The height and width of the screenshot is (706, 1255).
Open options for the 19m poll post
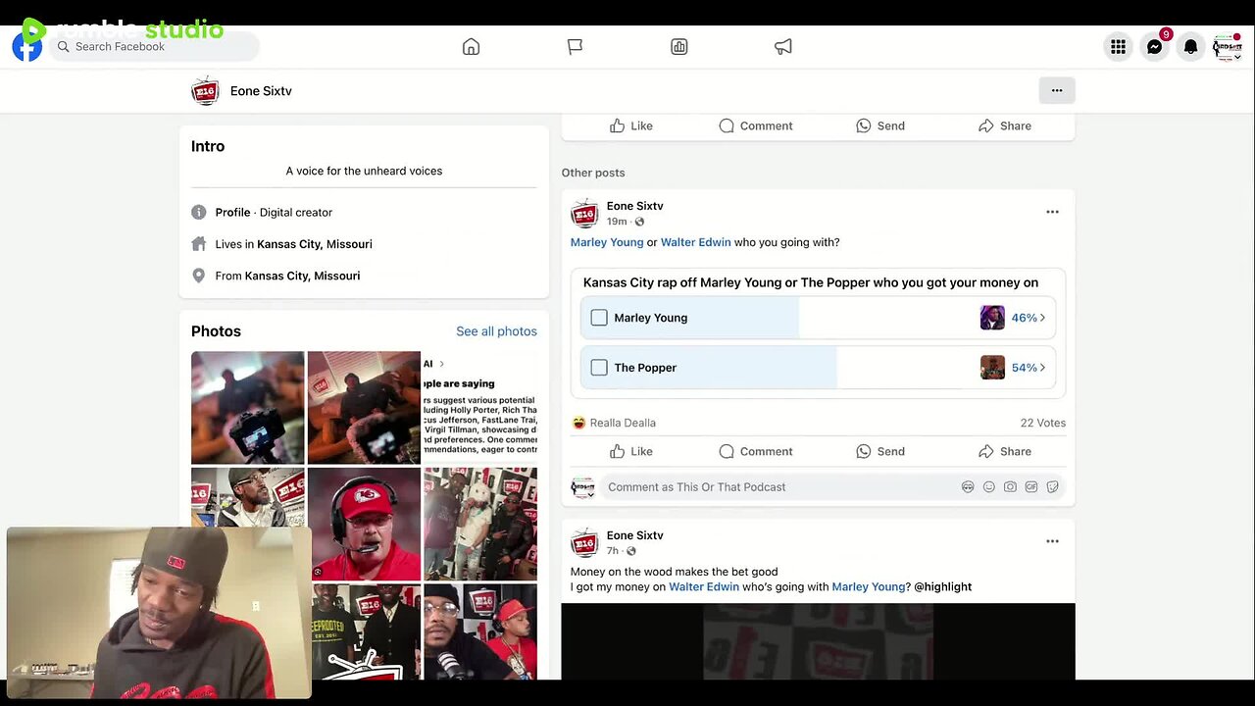[1052, 212]
